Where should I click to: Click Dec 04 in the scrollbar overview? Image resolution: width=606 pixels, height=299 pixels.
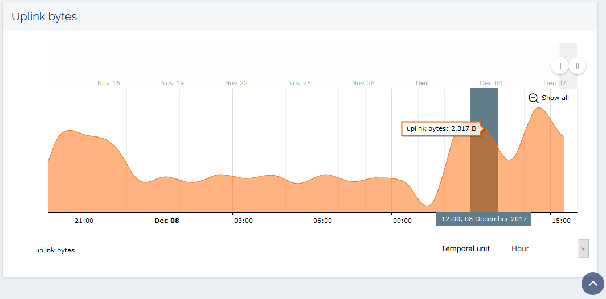491,83
